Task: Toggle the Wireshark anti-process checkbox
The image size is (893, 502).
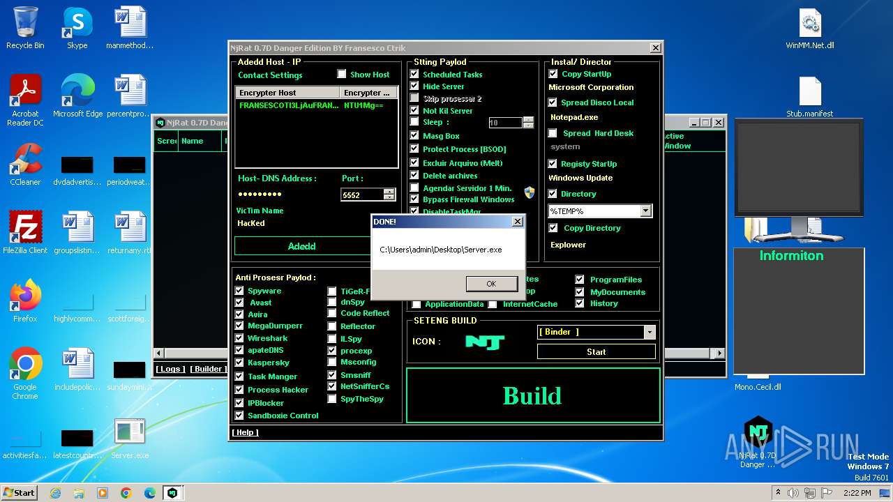Action: click(x=239, y=338)
